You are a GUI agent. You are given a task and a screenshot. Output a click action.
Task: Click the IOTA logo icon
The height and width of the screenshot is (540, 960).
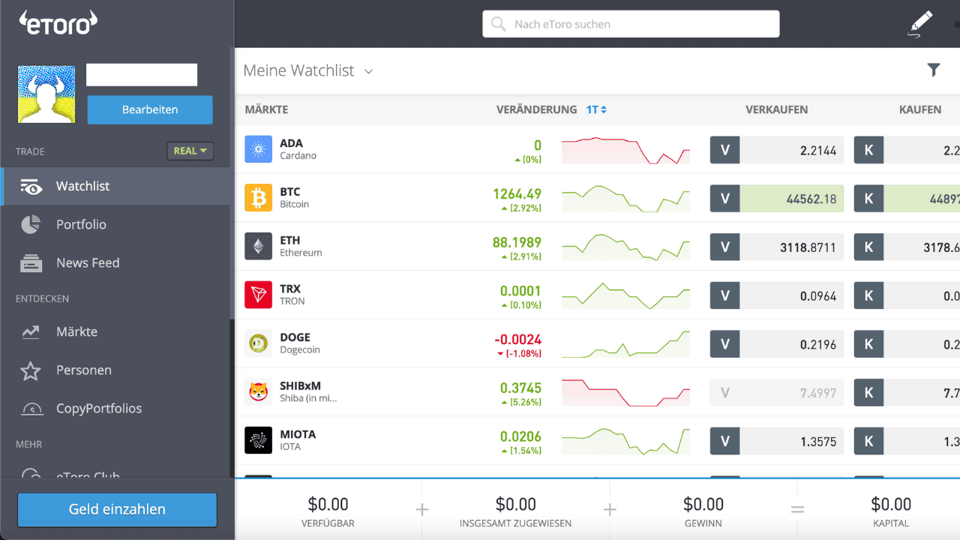point(258,440)
